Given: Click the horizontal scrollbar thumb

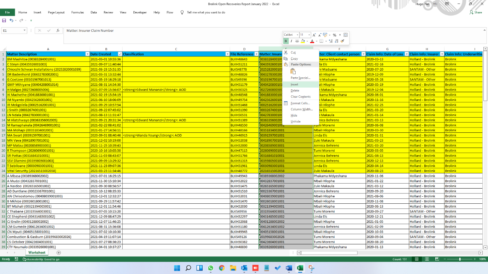Looking at the screenshot, I should (x=329, y=253).
